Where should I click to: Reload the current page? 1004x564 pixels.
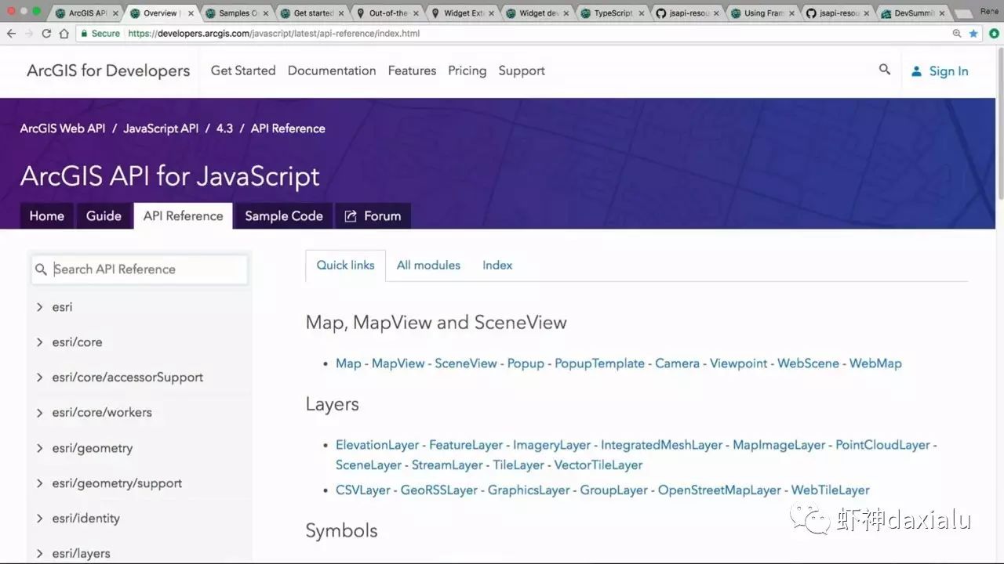click(x=46, y=34)
